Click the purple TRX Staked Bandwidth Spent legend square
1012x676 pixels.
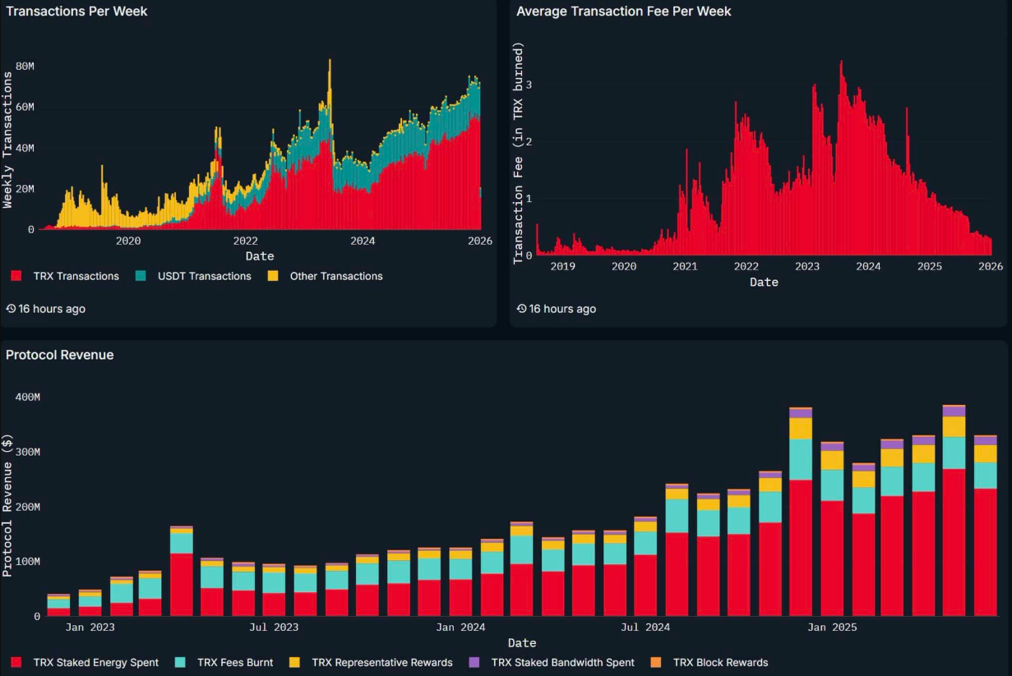[x=474, y=662]
